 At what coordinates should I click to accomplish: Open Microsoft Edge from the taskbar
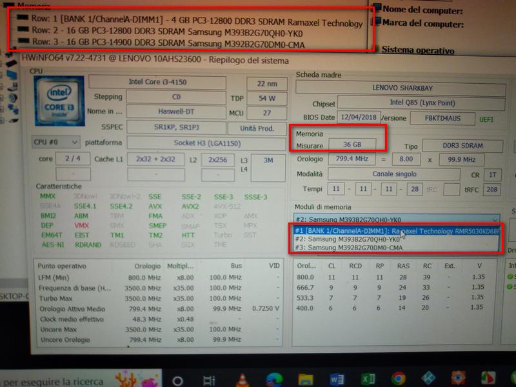pos(274,380)
